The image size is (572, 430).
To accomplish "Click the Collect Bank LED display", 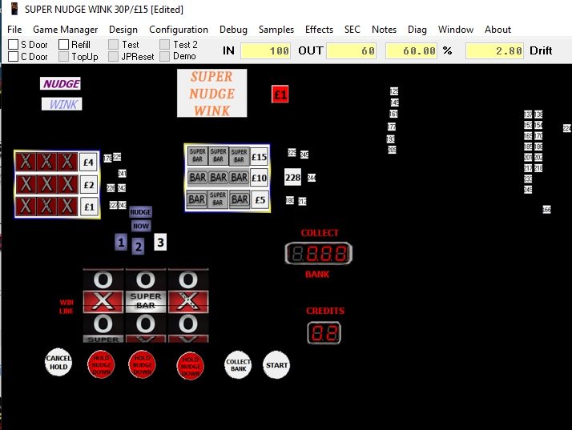I will click(319, 253).
